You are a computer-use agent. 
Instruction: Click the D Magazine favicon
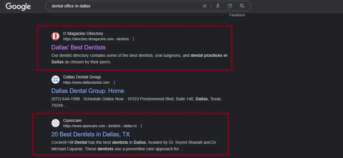56,36
